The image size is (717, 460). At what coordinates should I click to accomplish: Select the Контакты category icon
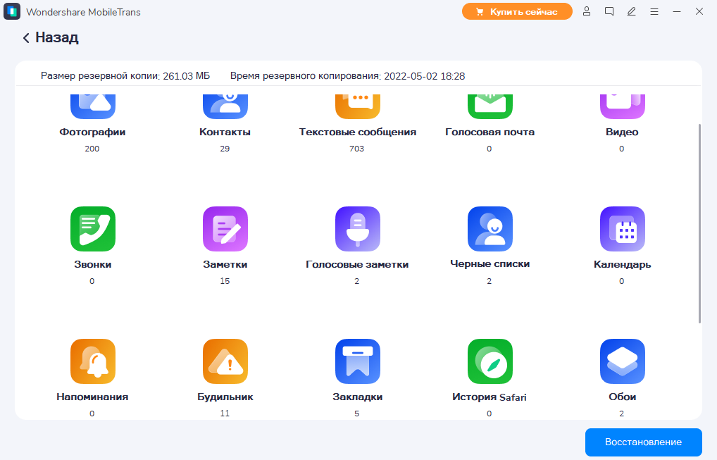[225, 106]
